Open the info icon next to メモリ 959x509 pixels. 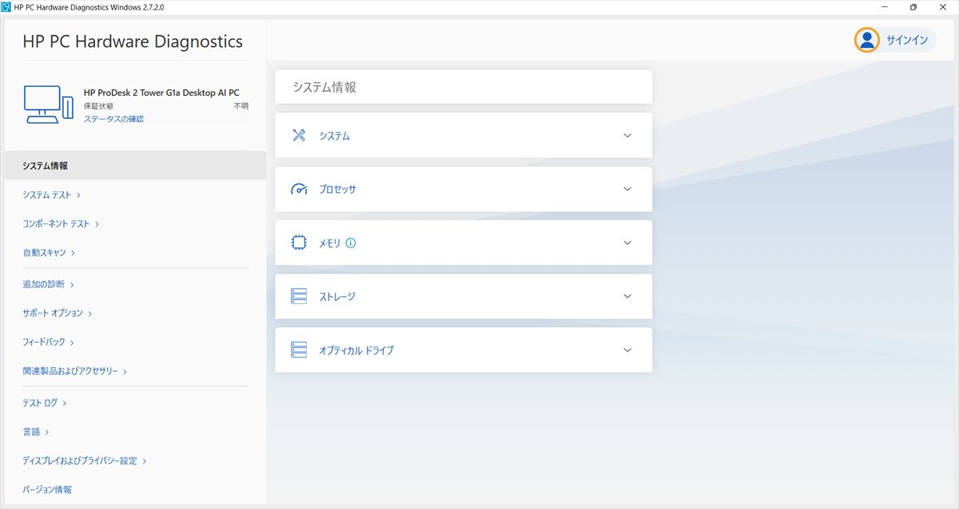[350, 243]
